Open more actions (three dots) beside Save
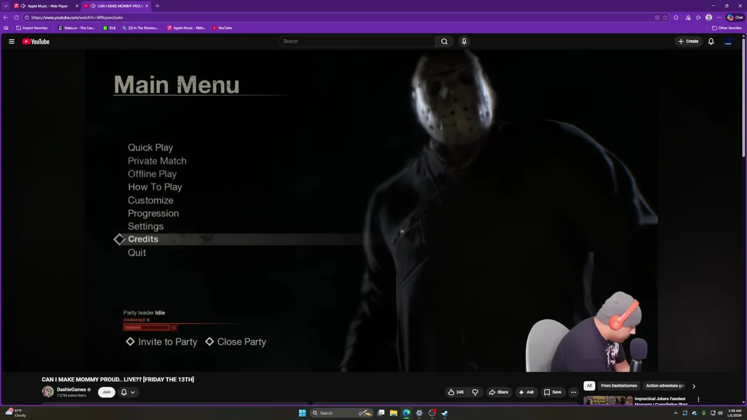Viewport: 747px width, 420px height. point(574,392)
